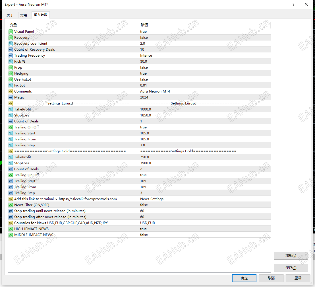
Task: Toggle the Prop value false
Action: pyautogui.click(x=205, y=67)
